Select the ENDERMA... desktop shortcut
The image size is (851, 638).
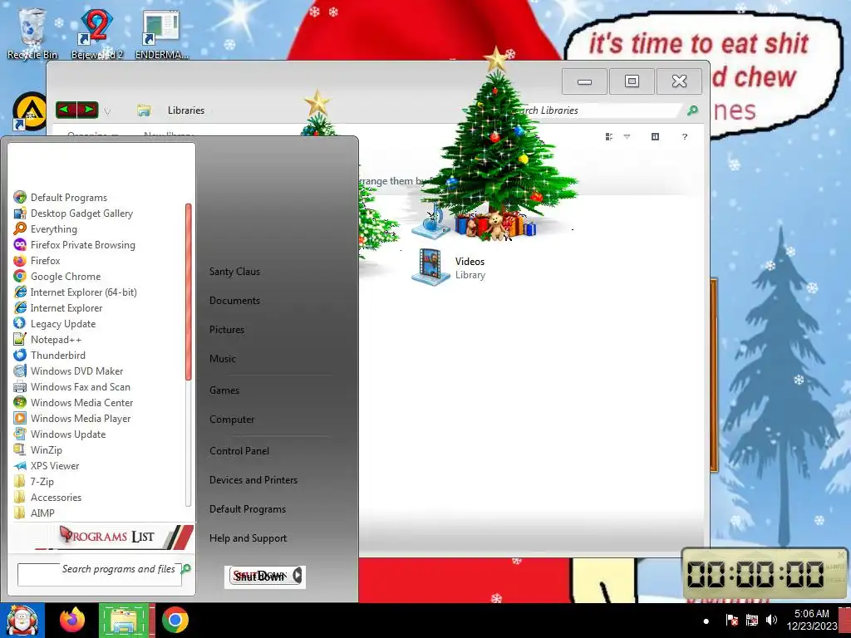click(x=161, y=33)
